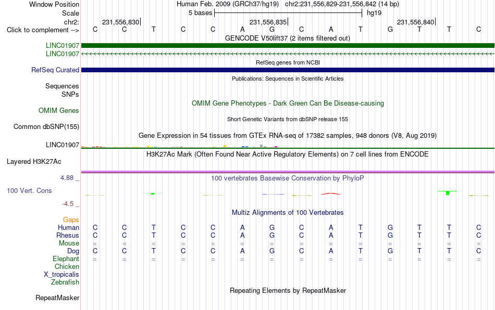Screen dimensions: 495x310
Task: Click the hg19 label next to the scale bar
Action: 374,13
